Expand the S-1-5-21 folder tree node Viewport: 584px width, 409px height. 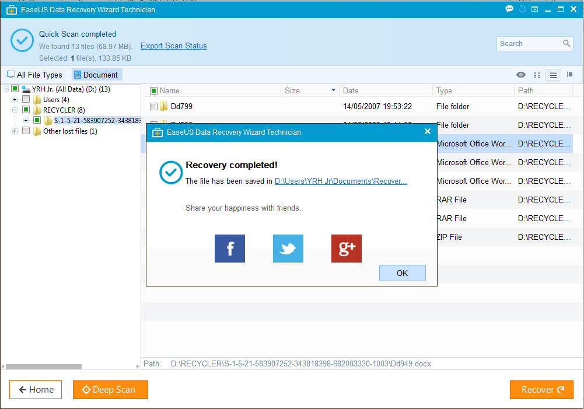click(x=26, y=120)
